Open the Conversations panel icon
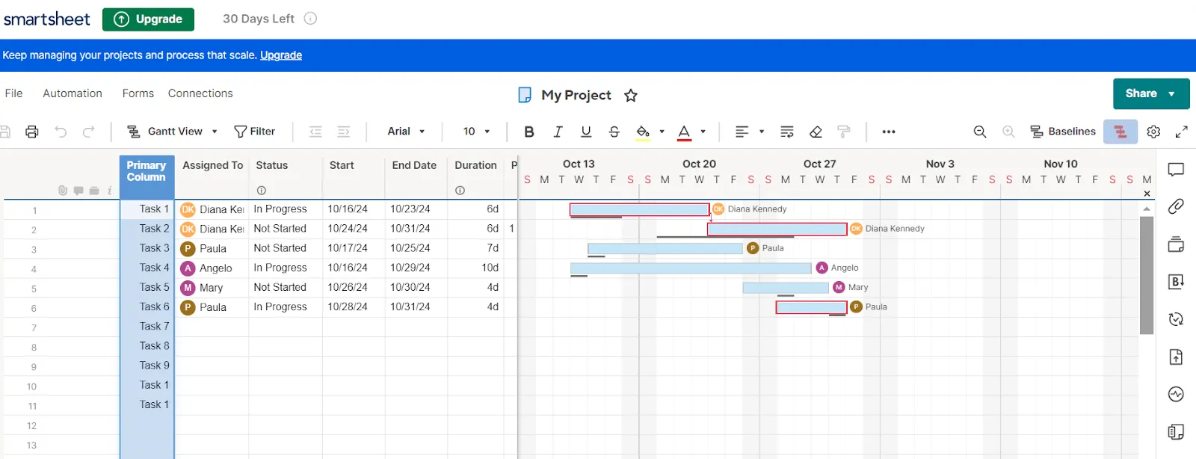 click(x=1176, y=170)
